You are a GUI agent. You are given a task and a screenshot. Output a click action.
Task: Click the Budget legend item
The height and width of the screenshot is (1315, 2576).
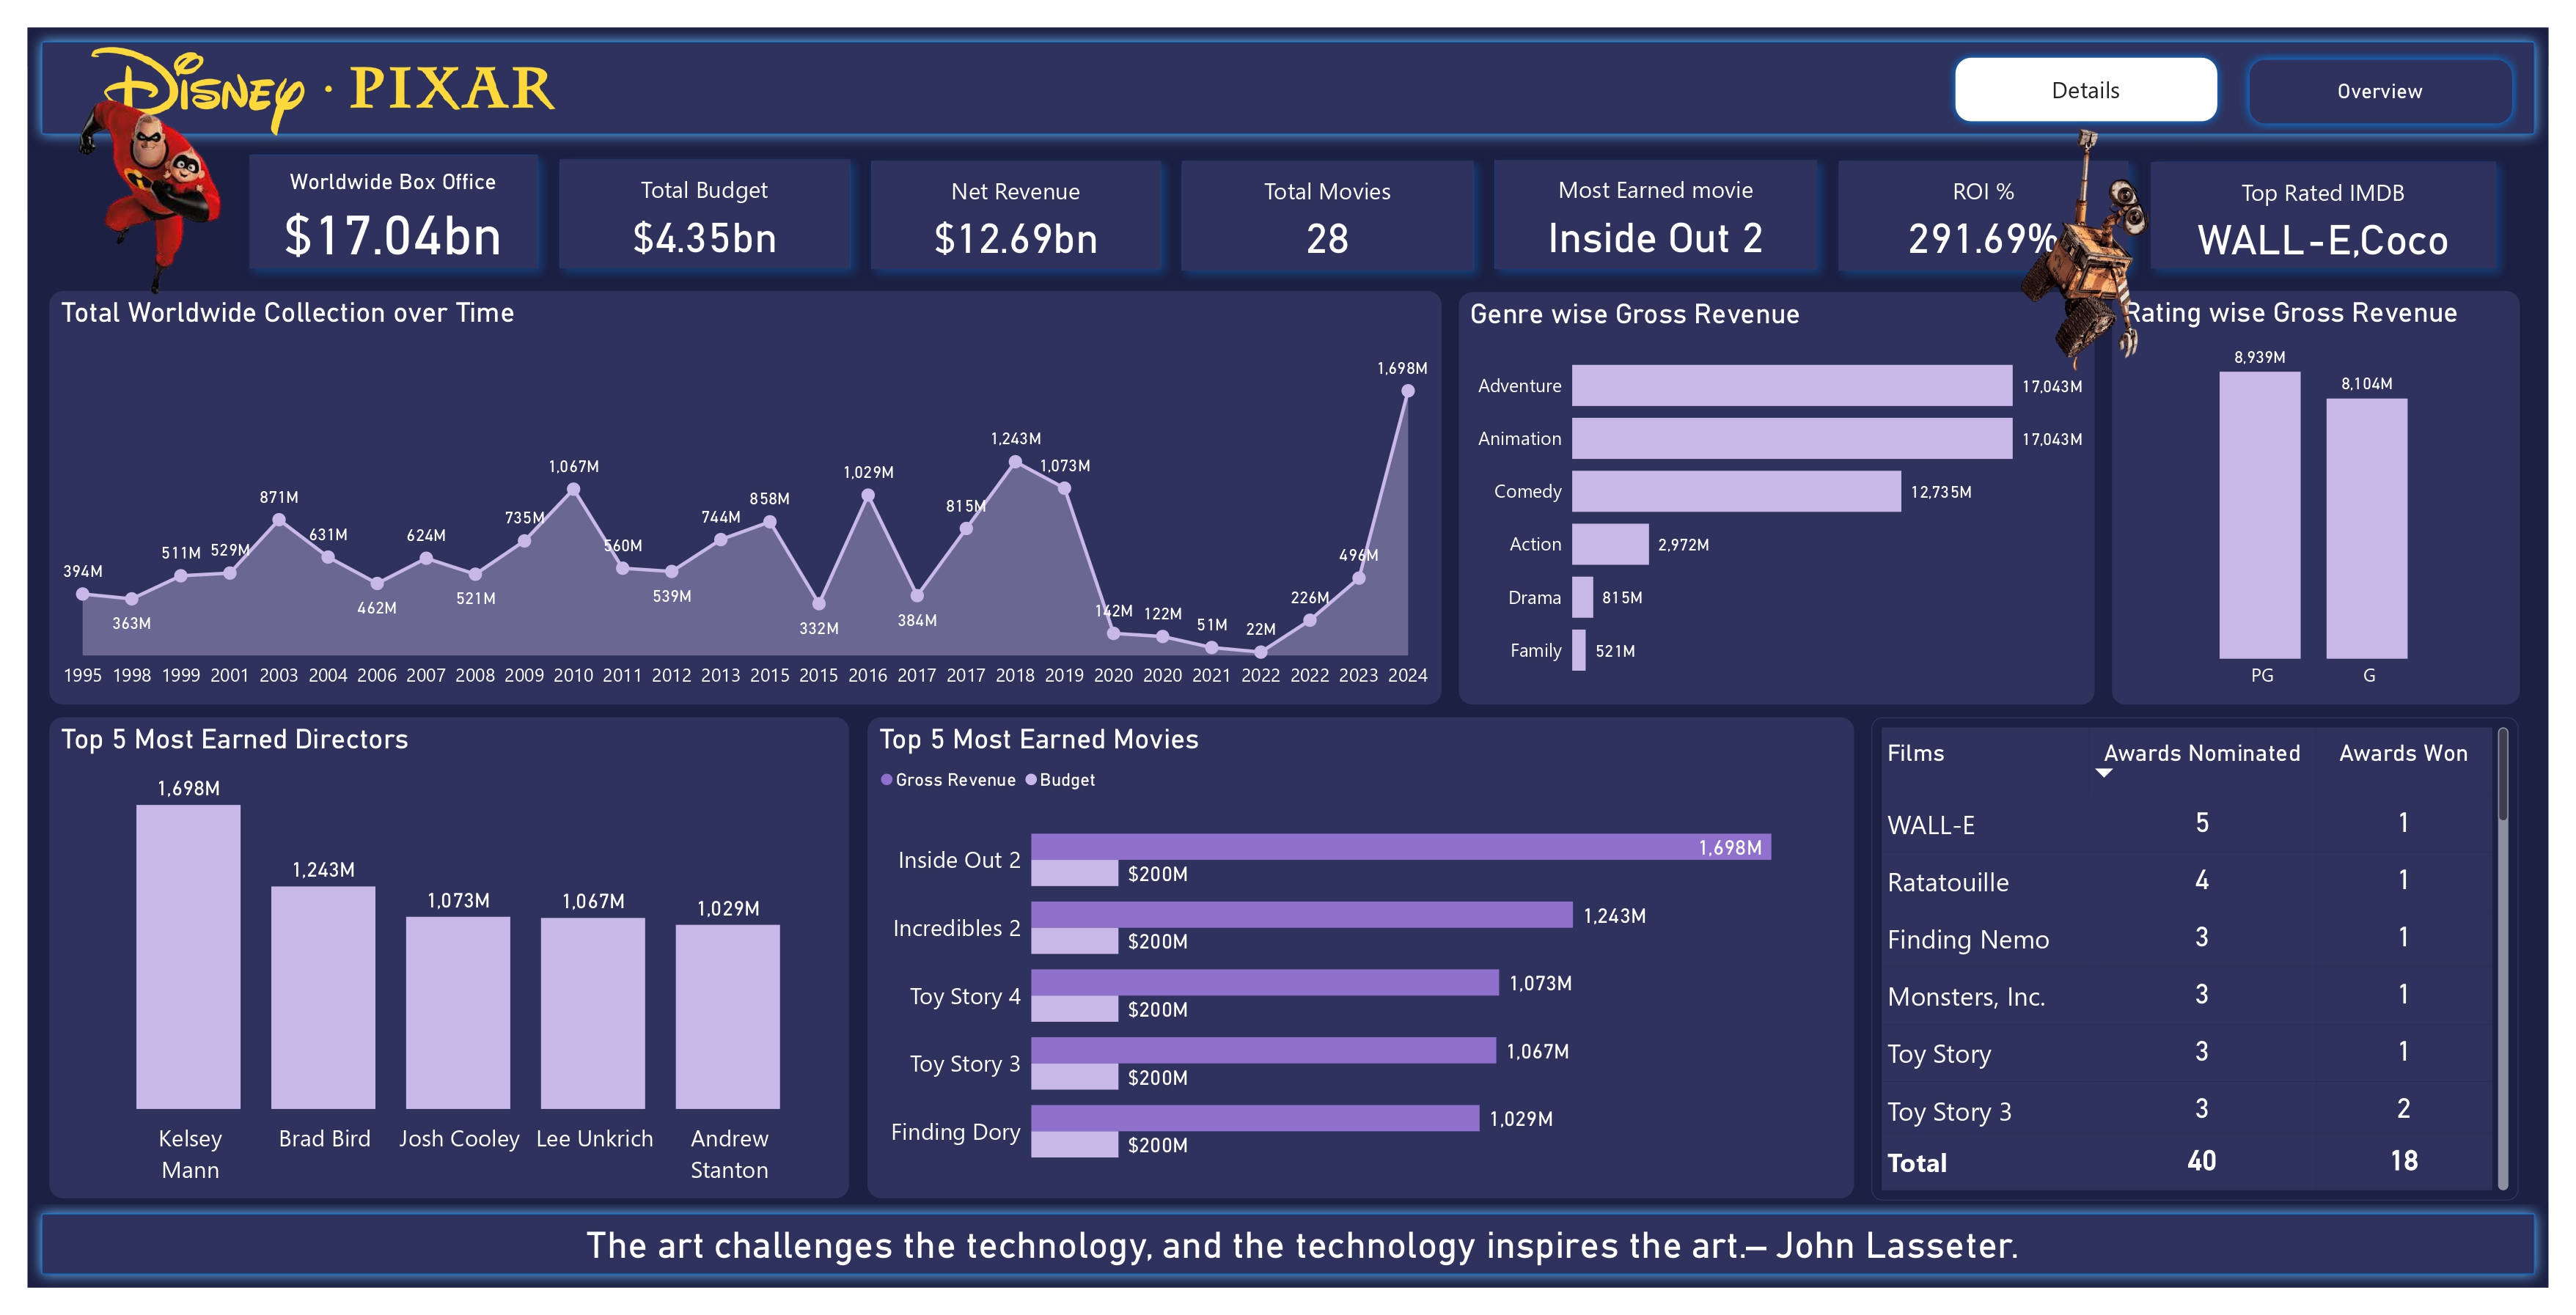[x=1060, y=779]
